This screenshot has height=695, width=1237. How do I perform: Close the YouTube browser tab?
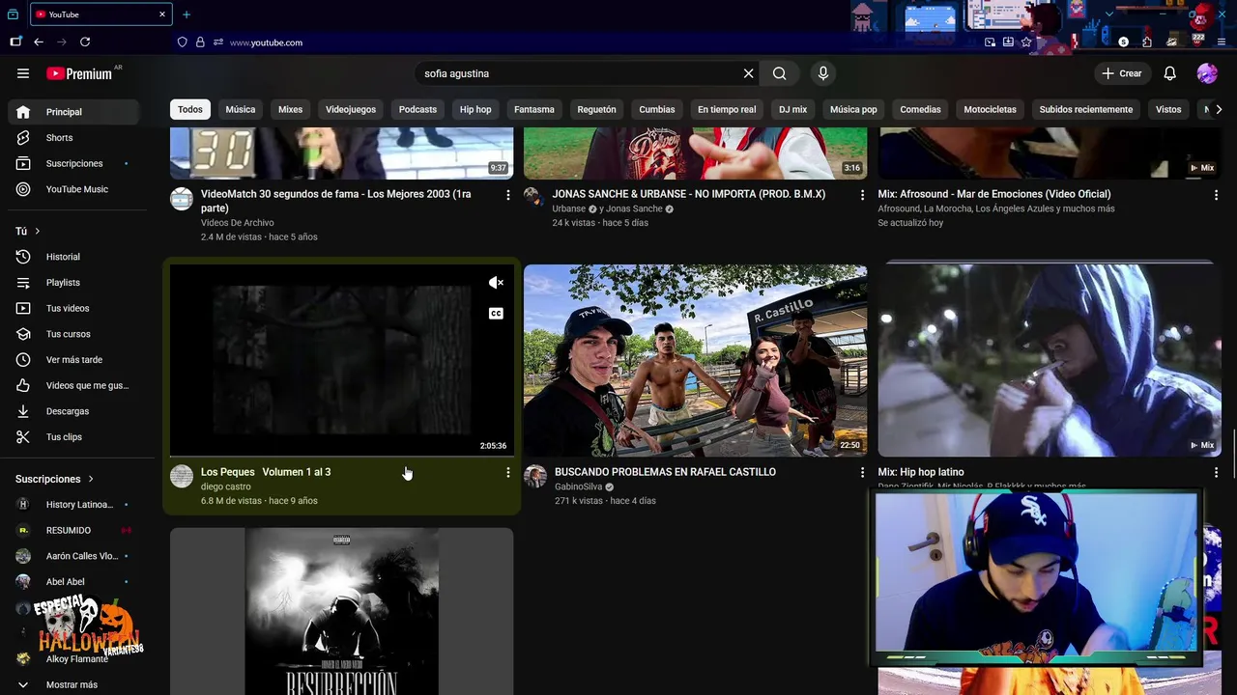tap(162, 14)
